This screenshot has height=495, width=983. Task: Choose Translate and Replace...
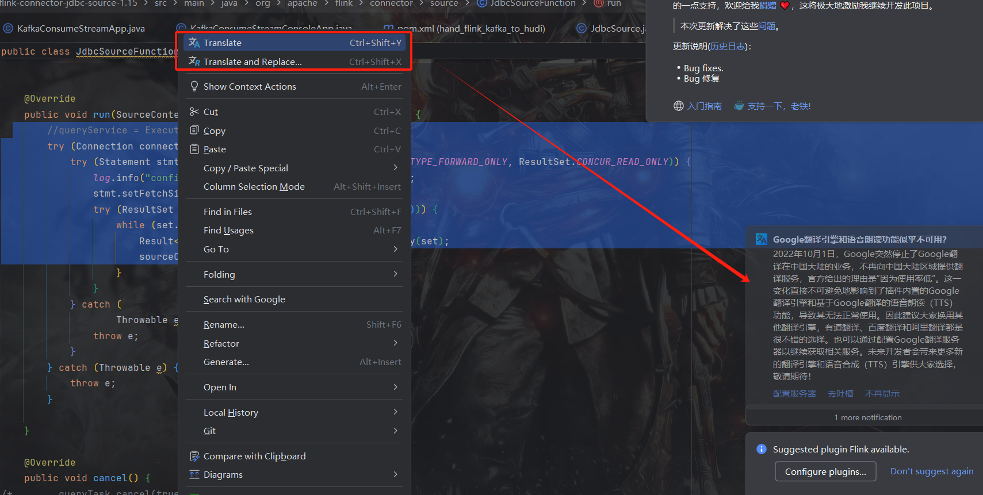(295, 62)
